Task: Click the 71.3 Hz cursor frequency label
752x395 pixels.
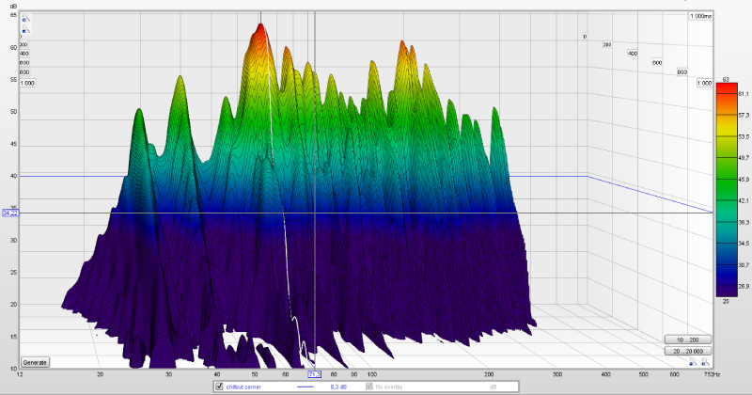Action: coord(314,374)
